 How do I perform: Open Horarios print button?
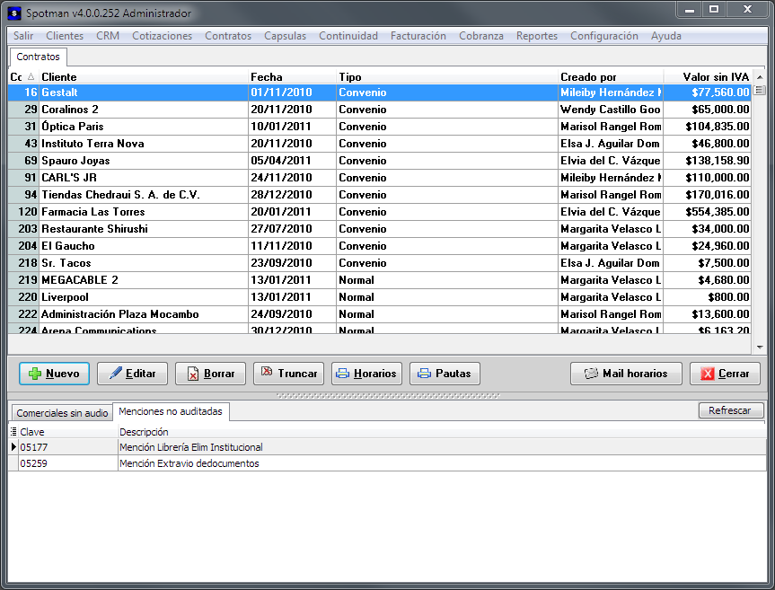[366, 374]
